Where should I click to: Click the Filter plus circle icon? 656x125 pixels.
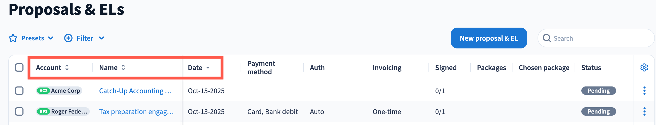[x=68, y=38]
